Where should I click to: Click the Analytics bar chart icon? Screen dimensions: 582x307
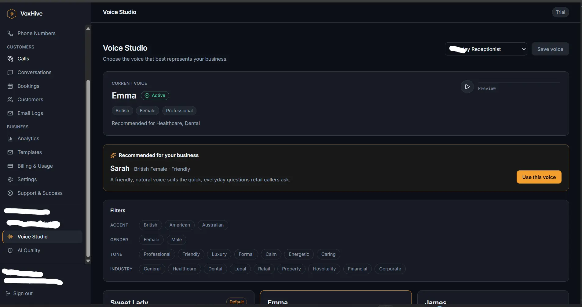(10, 138)
